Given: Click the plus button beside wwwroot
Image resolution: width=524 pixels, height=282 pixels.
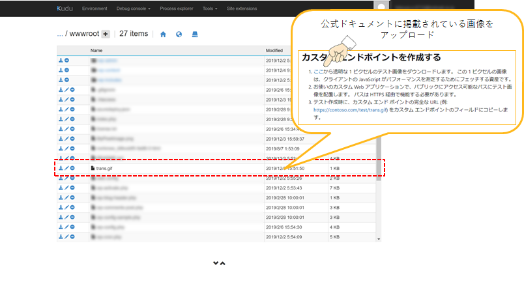Looking at the screenshot, I should pos(106,34).
